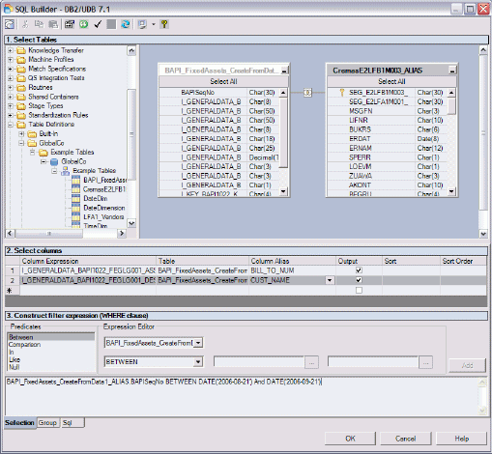Click the blue Refresh toolbar icon
The width and height of the screenshot is (492, 454).
tap(126, 24)
